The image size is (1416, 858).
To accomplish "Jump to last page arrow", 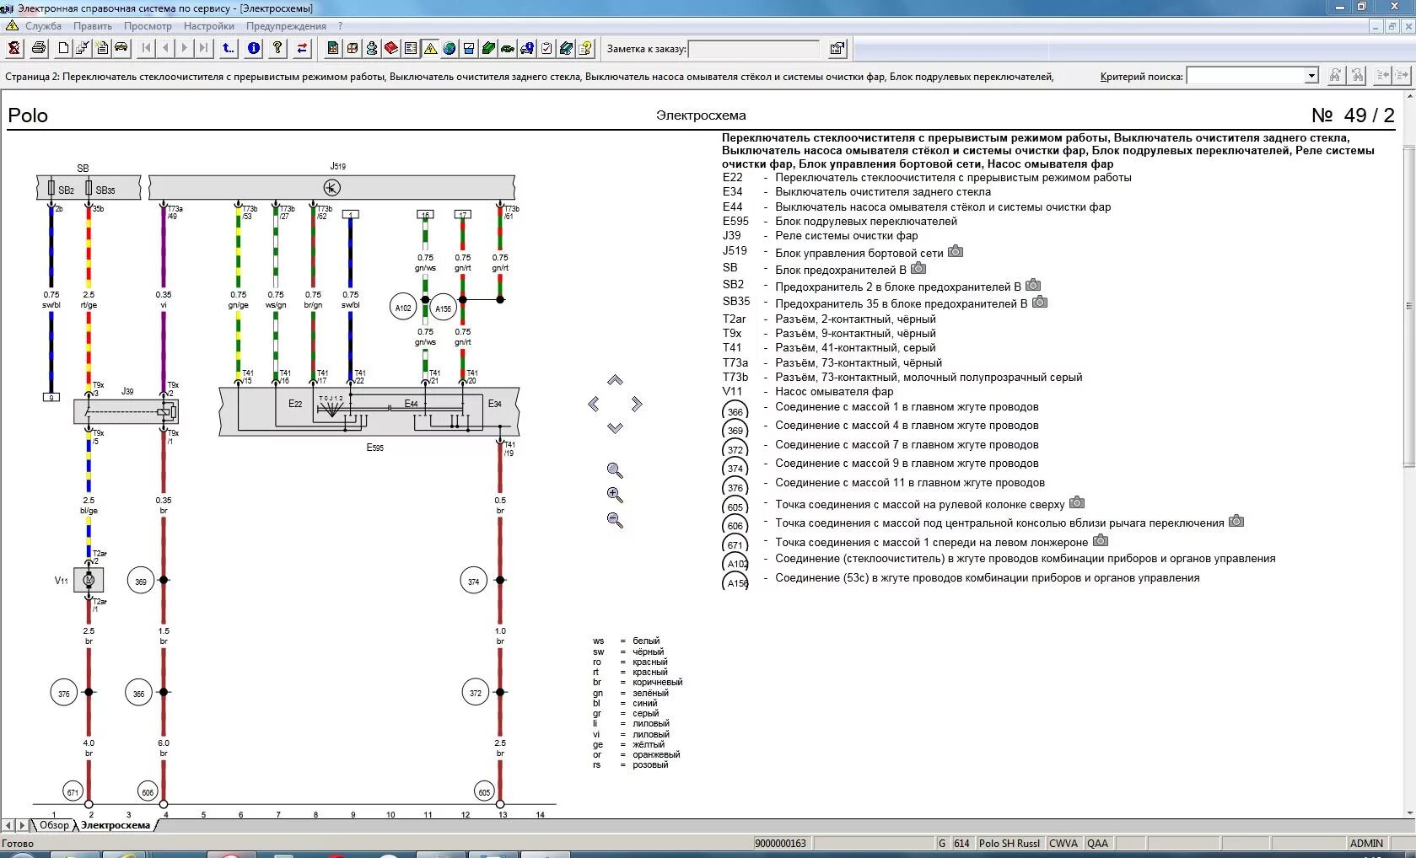I will pyautogui.click(x=204, y=48).
